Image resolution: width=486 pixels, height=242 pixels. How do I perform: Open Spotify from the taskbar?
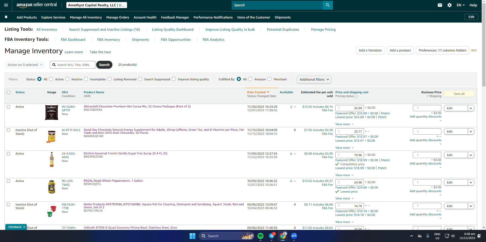[260, 236]
